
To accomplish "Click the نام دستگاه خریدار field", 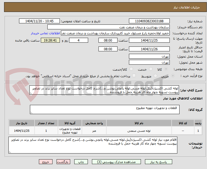I will [109, 27].
